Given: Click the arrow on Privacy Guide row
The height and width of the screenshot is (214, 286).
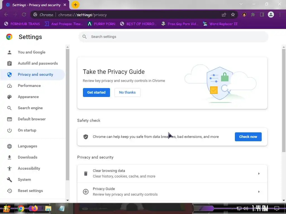Looking at the screenshot, I should (259, 192).
